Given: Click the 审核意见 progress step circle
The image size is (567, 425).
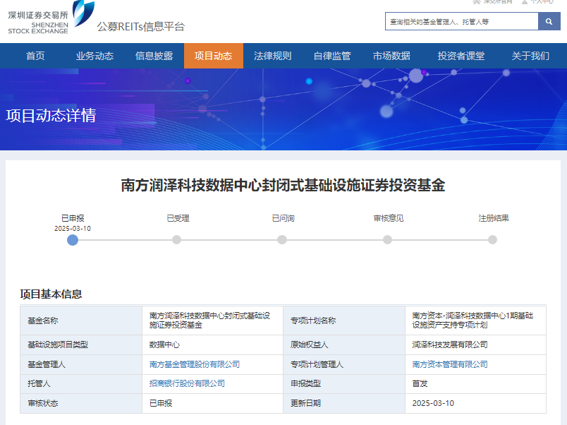Looking at the screenshot, I should 388,240.
